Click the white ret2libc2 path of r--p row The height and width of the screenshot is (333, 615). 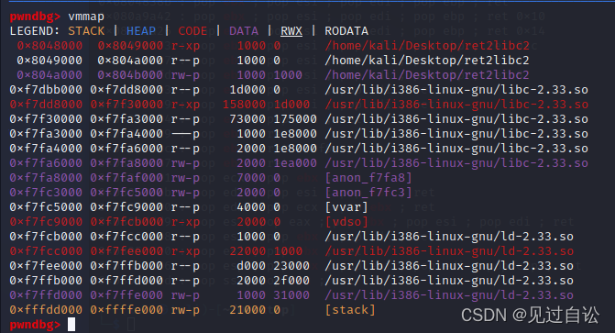427,60
